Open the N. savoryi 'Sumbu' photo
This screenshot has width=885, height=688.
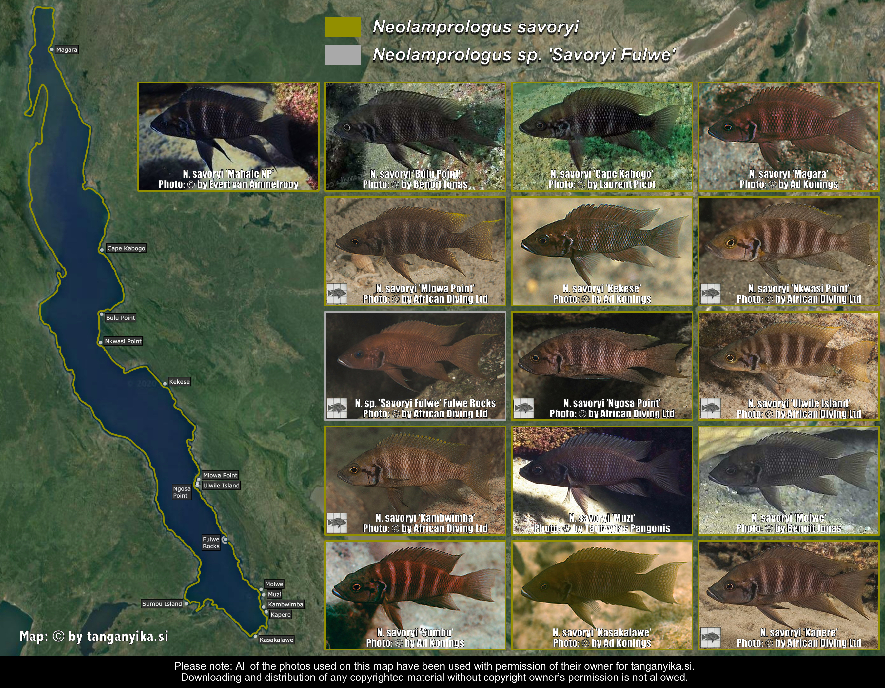tap(415, 595)
